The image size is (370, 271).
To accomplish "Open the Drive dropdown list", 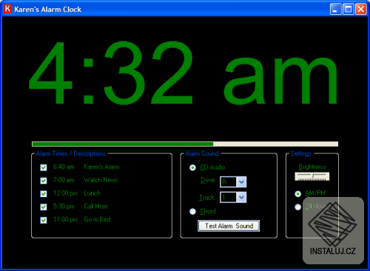I will (241, 182).
